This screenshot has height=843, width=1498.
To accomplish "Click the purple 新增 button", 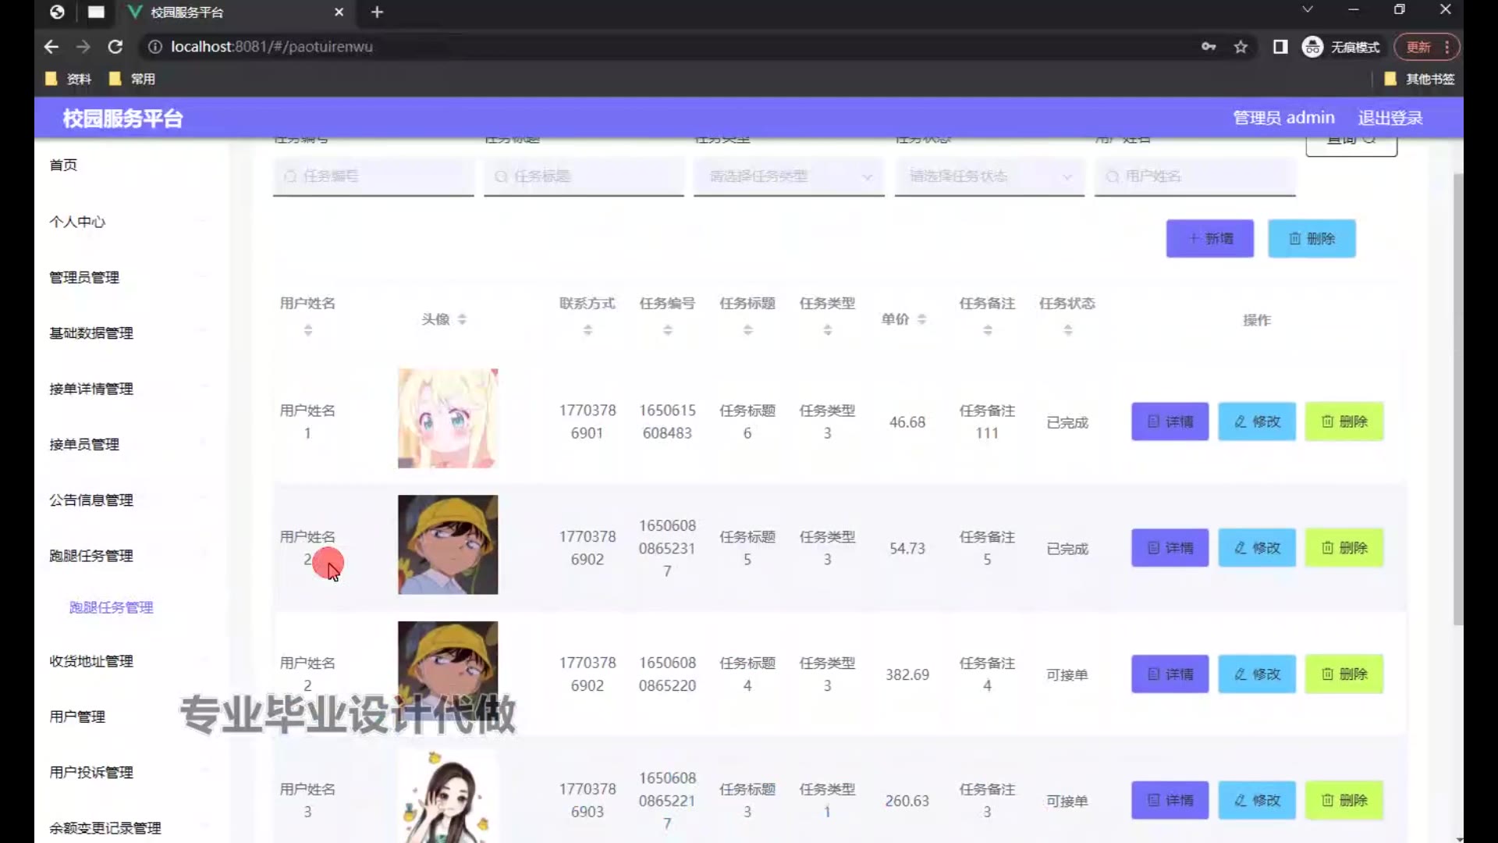I will pyautogui.click(x=1209, y=238).
